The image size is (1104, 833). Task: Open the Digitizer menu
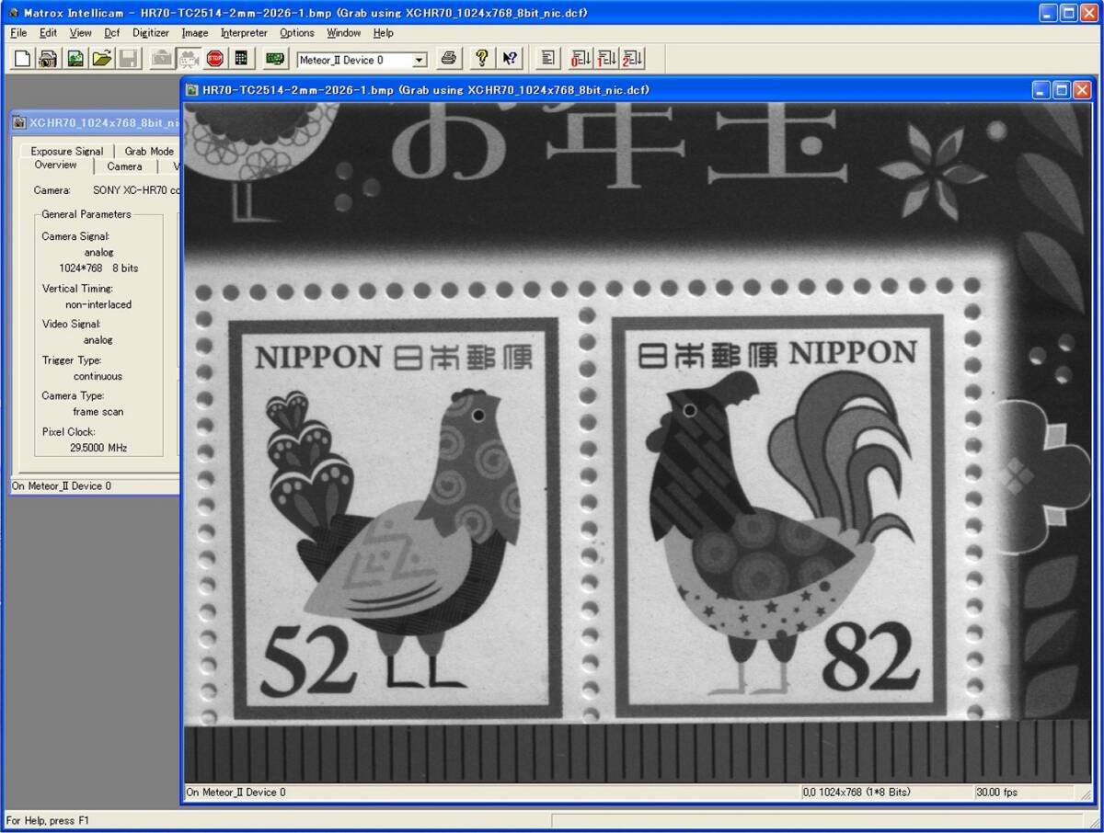(151, 33)
